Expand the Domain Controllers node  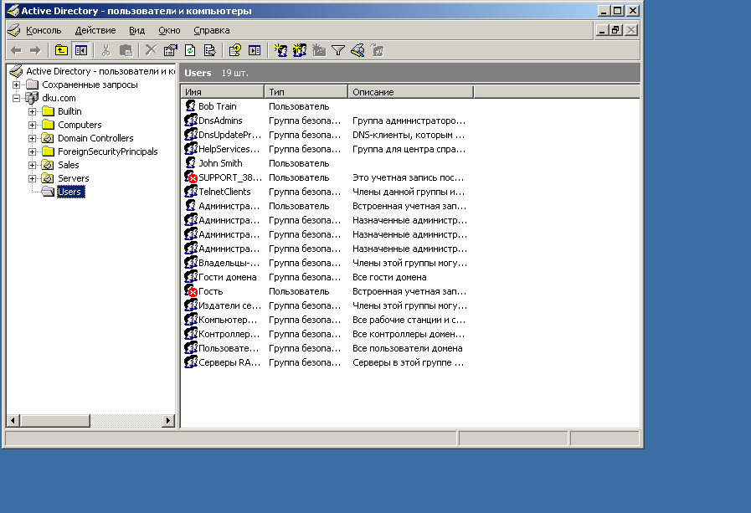(x=32, y=138)
